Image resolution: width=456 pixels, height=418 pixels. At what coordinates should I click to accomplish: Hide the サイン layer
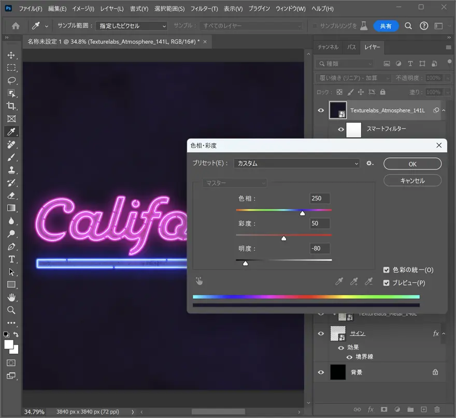(321, 334)
